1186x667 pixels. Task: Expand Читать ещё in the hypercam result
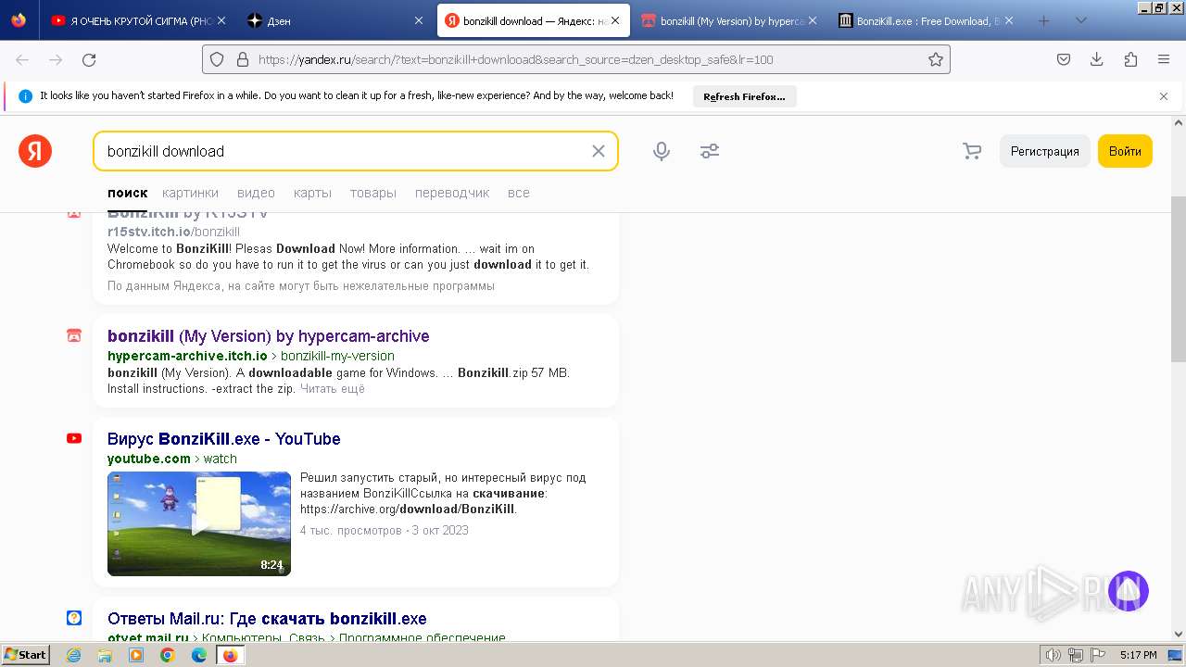(x=333, y=389)
